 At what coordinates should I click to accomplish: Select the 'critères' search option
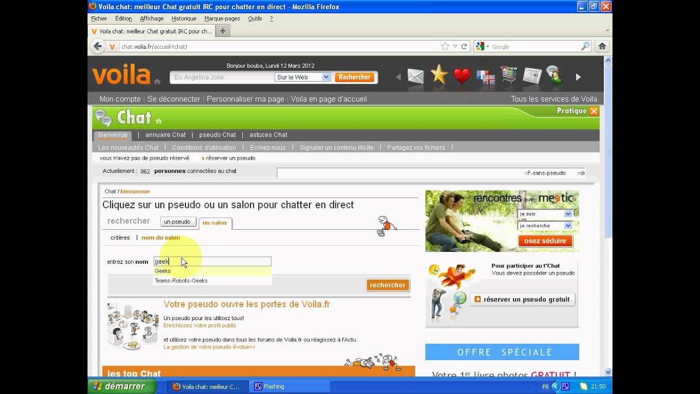[x=120, y=237]
